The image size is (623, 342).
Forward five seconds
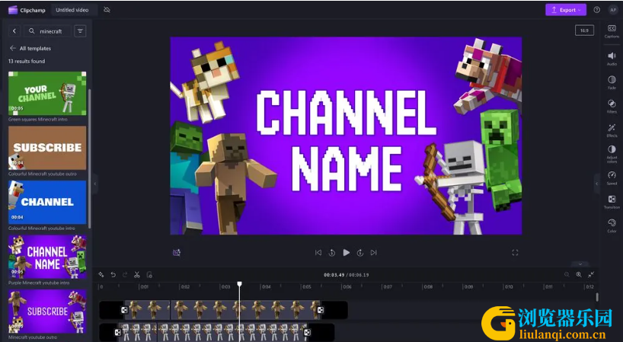(360, 253)
